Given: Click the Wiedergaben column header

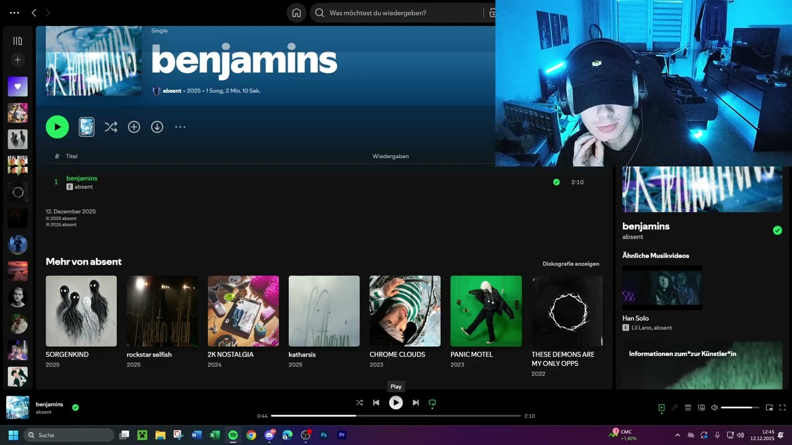Looking at the screenshot, I should click(390, 156).
